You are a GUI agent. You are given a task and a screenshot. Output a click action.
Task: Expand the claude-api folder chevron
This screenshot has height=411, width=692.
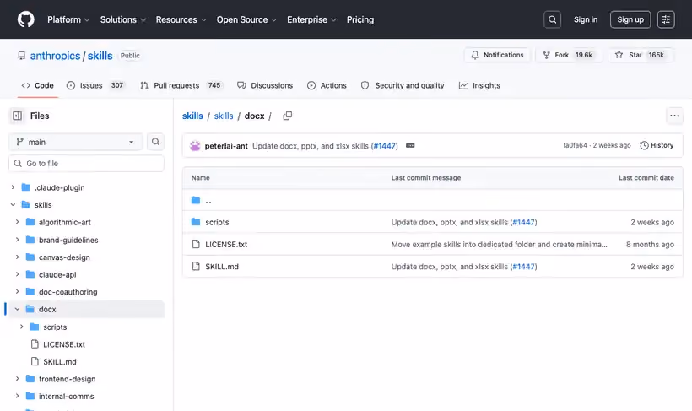[x=17, y=274]
